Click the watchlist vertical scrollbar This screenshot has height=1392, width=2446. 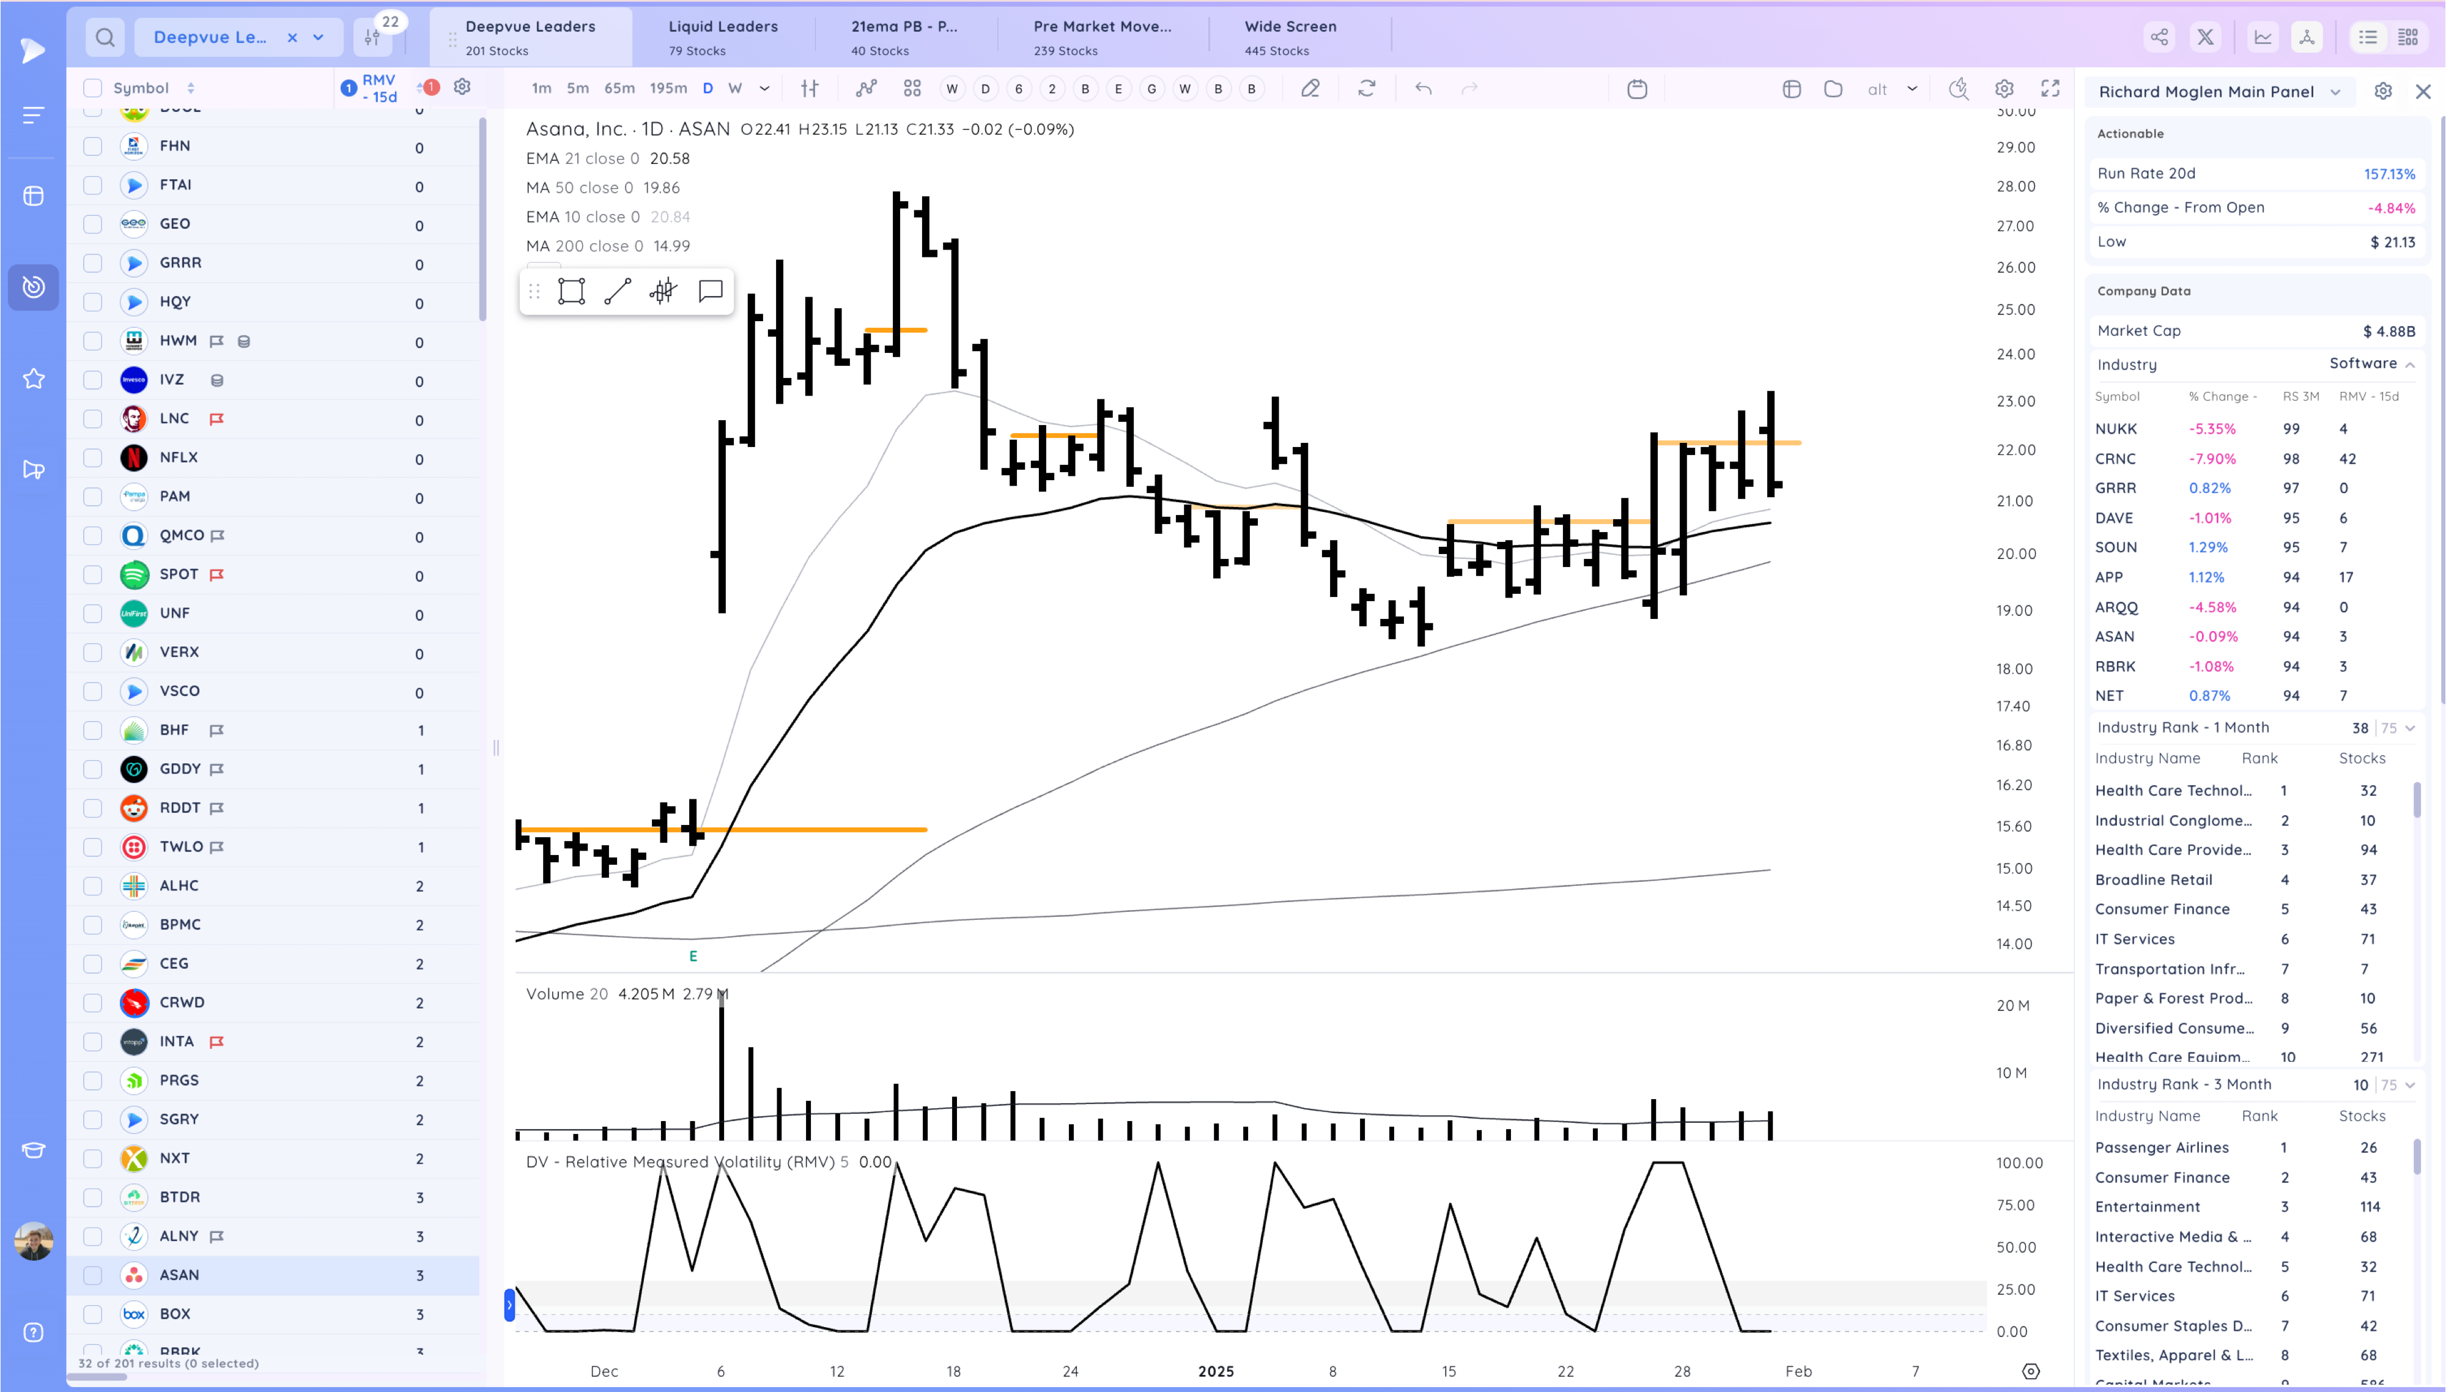coord(482,220)
